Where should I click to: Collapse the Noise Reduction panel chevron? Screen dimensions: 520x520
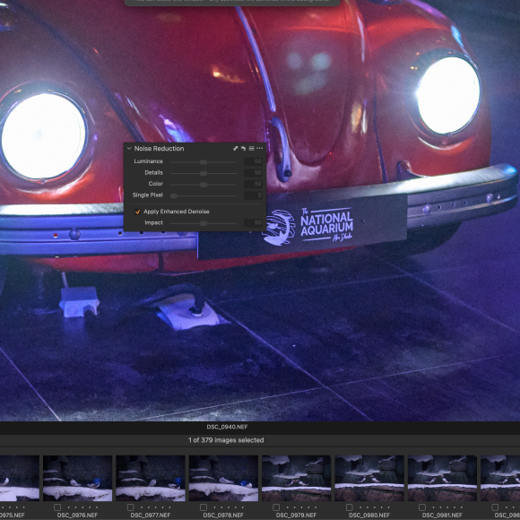tap(129, 148)
